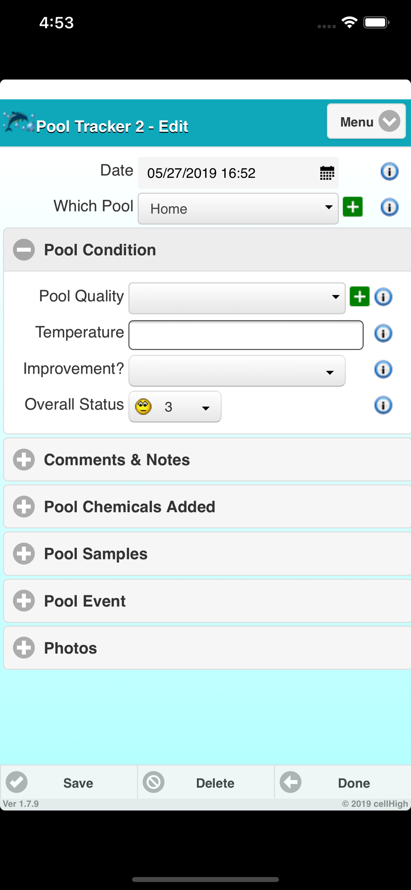Show info for Improvement field
411x890 pixels.
pyautogui.click(x=383, y=369)
